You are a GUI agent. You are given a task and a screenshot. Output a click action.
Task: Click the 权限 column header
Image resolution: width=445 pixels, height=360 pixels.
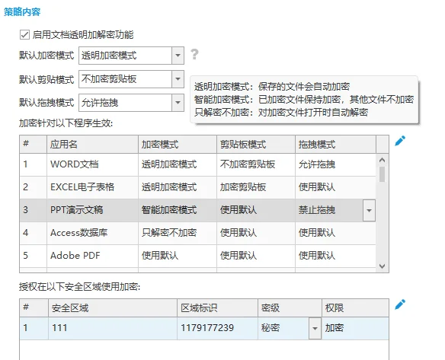(355, 307)
